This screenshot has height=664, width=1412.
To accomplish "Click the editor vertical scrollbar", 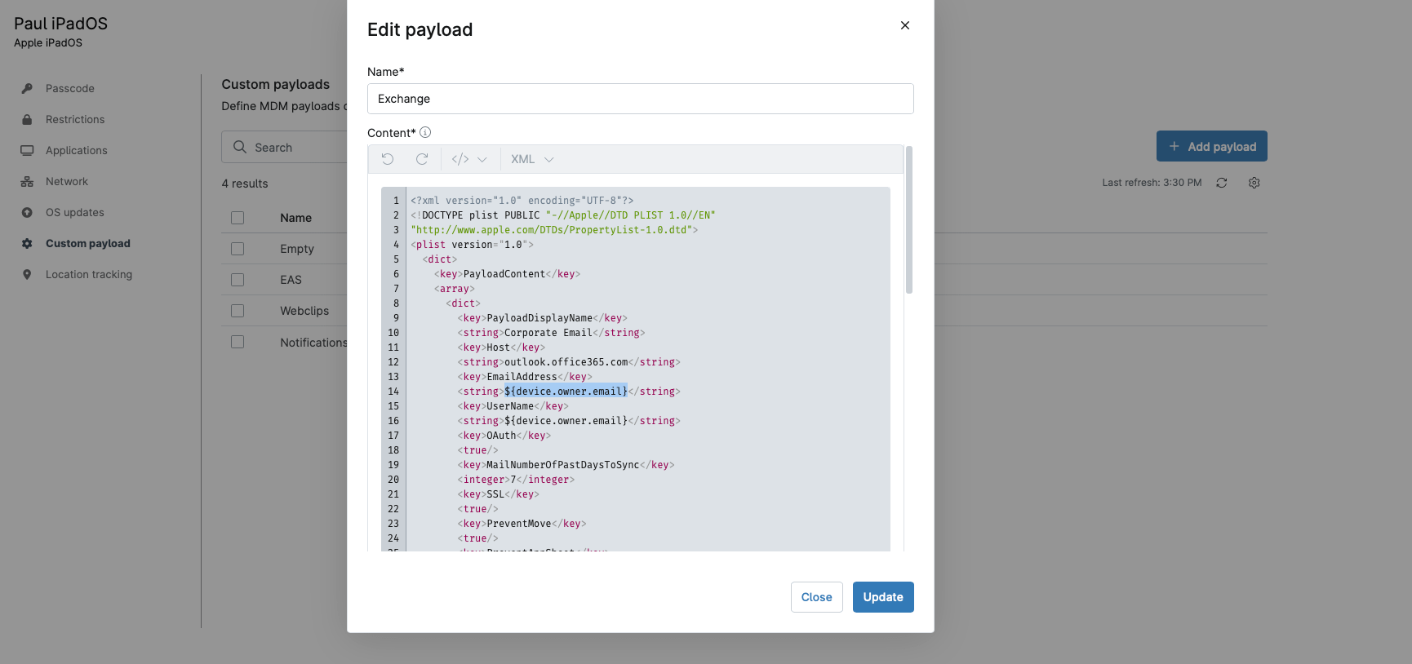I will point(908,220).
